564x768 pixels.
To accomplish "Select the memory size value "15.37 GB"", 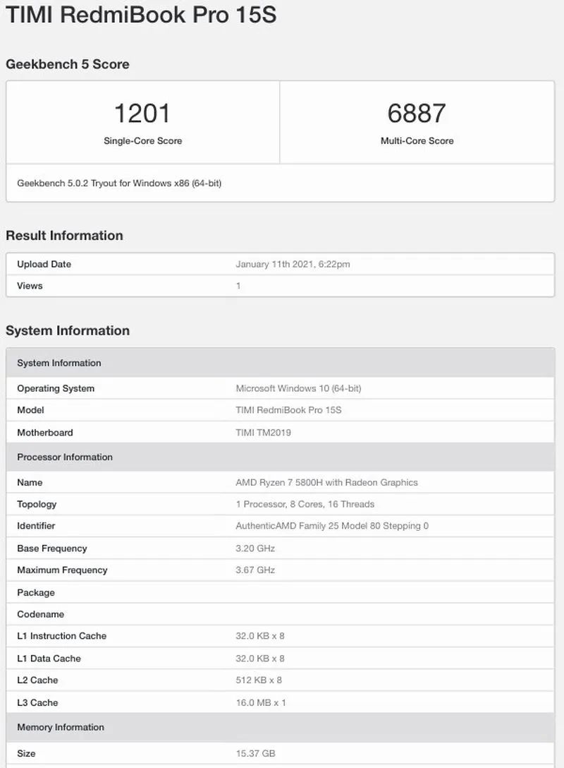I will [255, 753].
